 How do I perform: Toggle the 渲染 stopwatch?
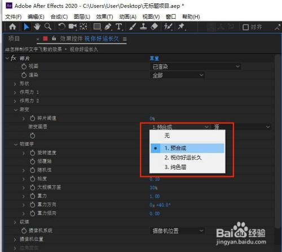pos(24,75)
